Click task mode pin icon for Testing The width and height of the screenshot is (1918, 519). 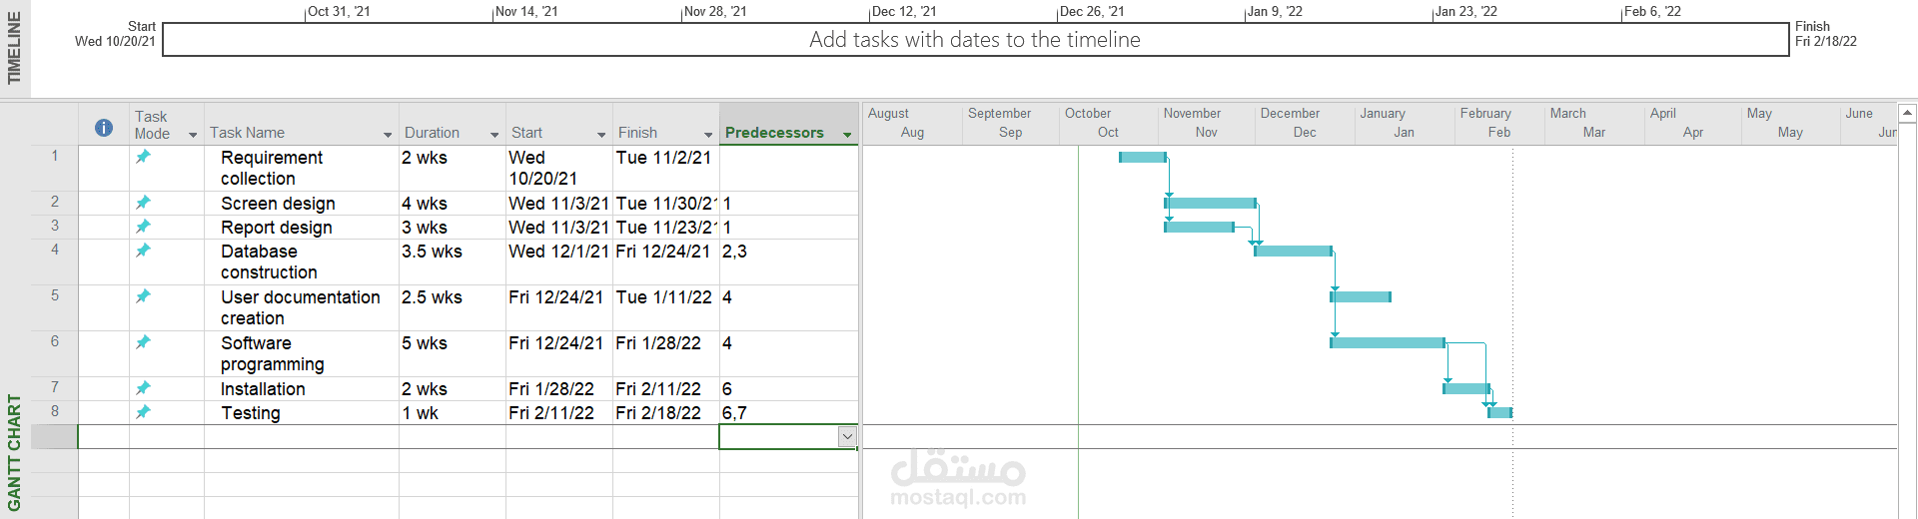pos(143,412)
